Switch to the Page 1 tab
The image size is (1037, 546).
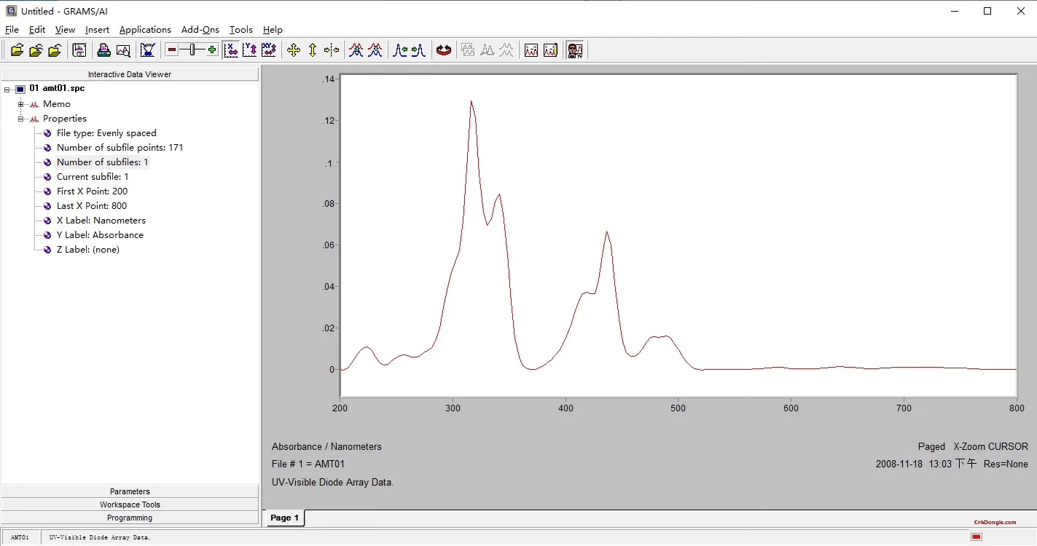coord(284,518)
